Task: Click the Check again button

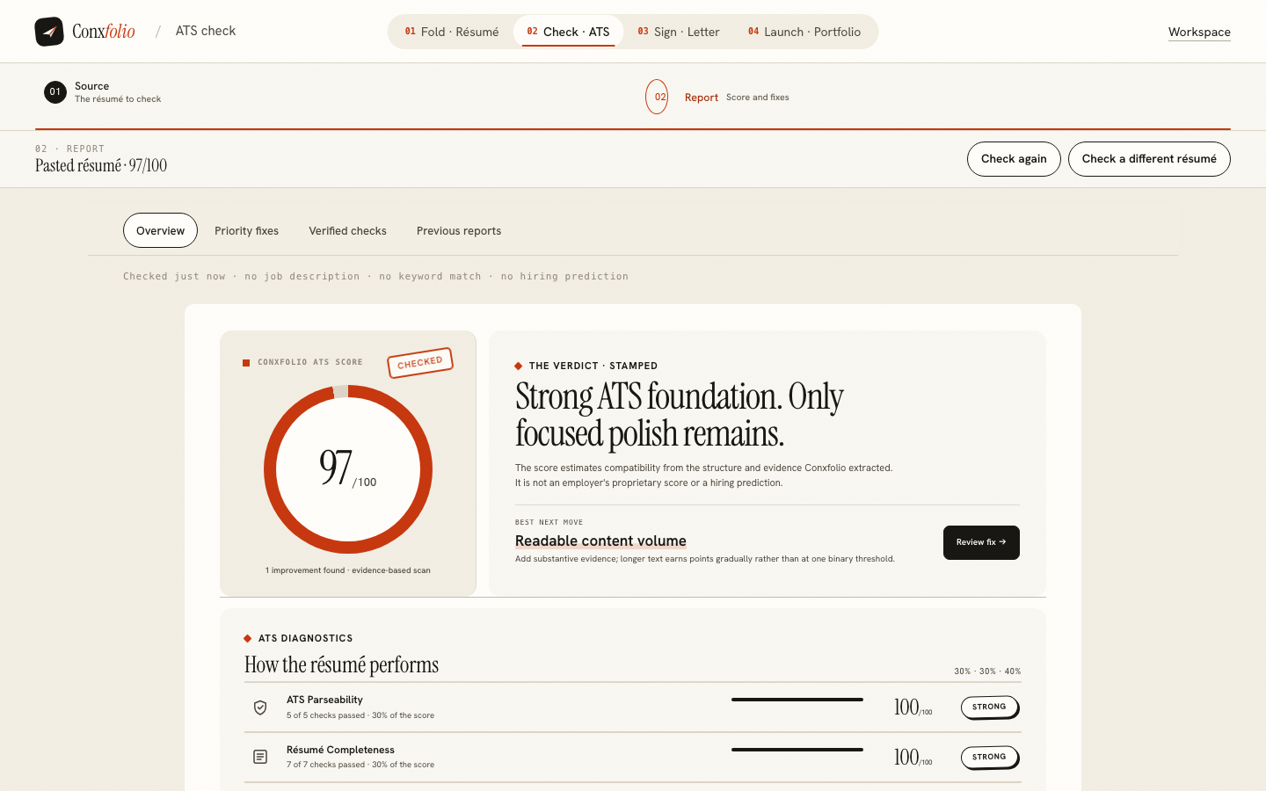Action: [1014, 159]
